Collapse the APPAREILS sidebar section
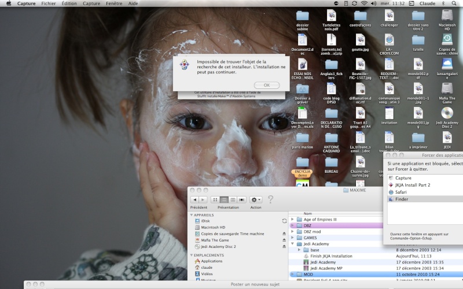463x289 pixels. 192,215
